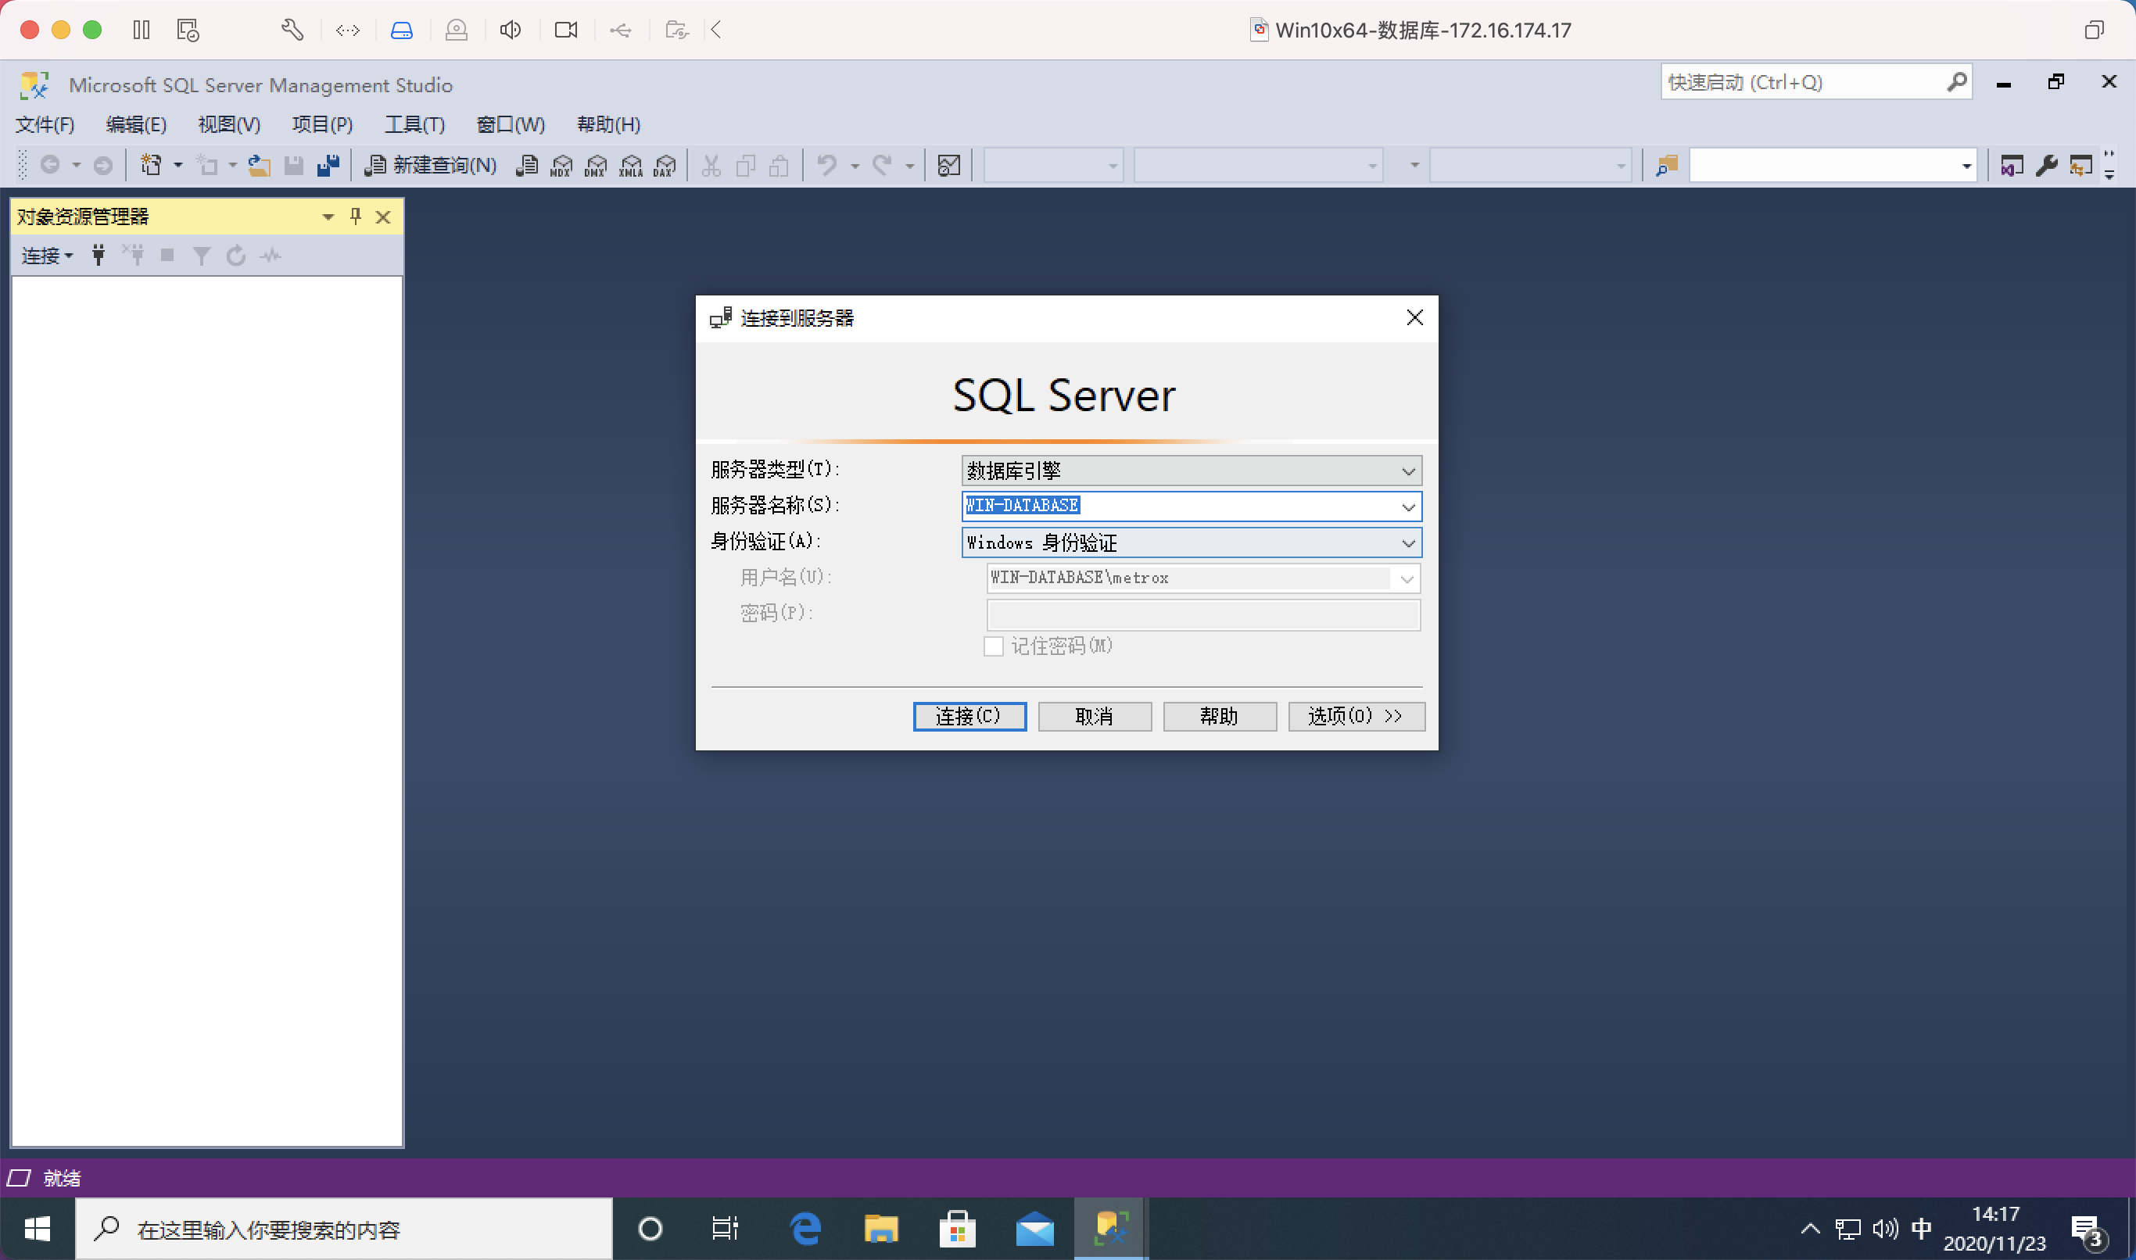The image size is (2136, 1260).
Task: Click the VM settings wrench icon
Action: tap(292, 30)
